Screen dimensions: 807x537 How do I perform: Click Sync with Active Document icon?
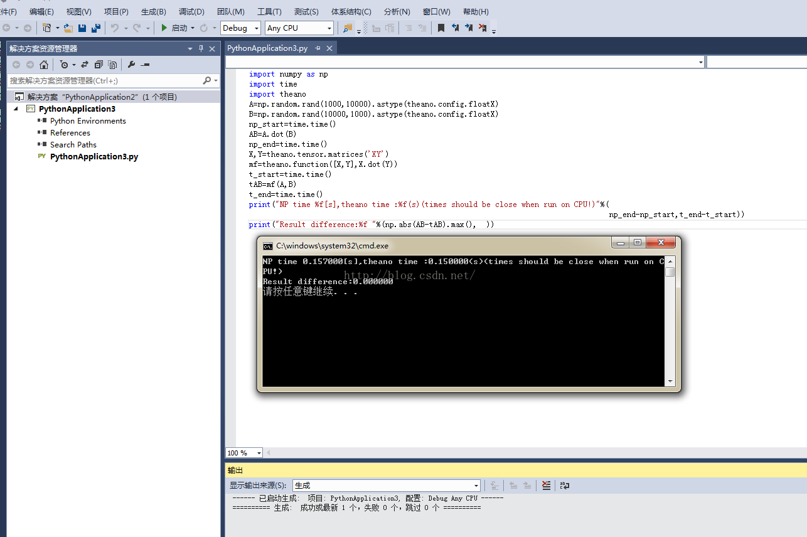[84, 65]
